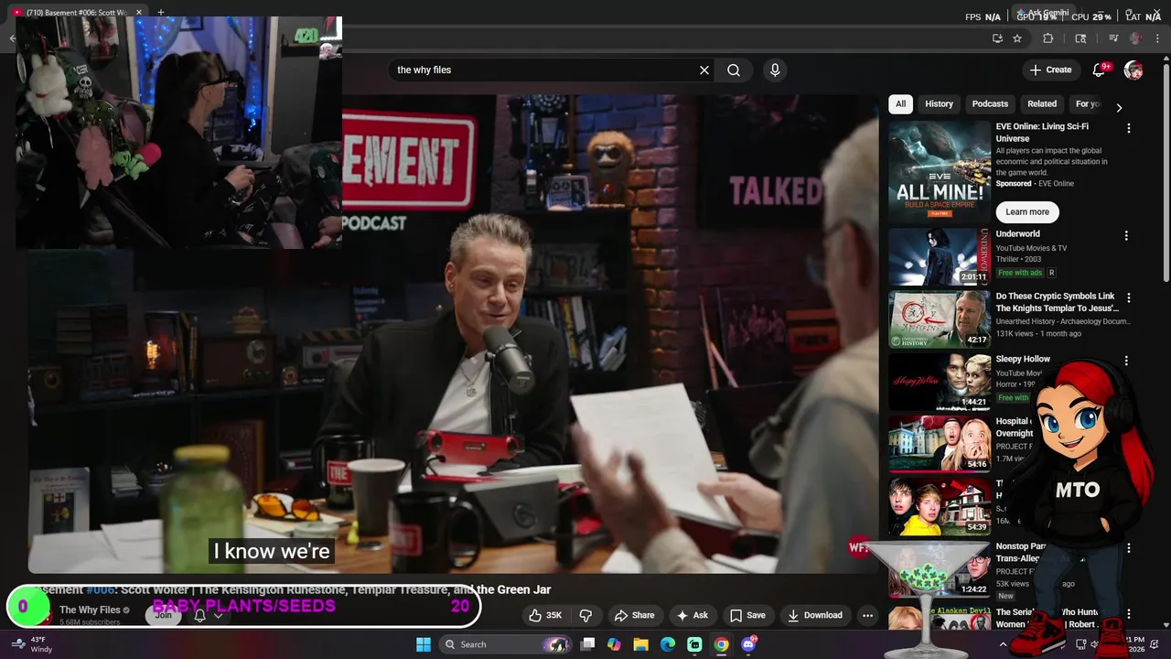Select the Related filter chip
Image resolution: width=1171 pixels, height=659 pixels.
(1042, 103)
